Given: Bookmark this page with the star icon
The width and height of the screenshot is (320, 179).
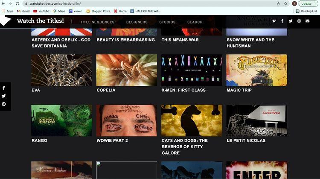Looking at the screenshot, I should pyautogui.click(x=285, y=4).
